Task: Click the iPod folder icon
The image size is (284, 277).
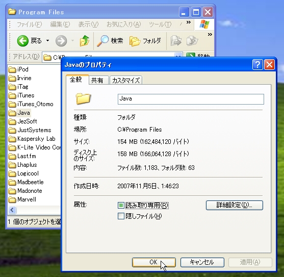Action: point(12,69)
